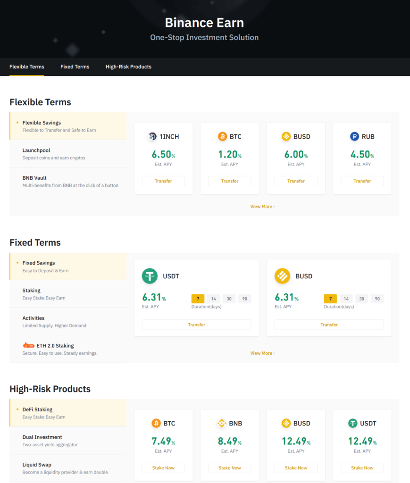Switch to the Fixed Terms tab
This screenshot has width=410, height=483.
[75, 67]
